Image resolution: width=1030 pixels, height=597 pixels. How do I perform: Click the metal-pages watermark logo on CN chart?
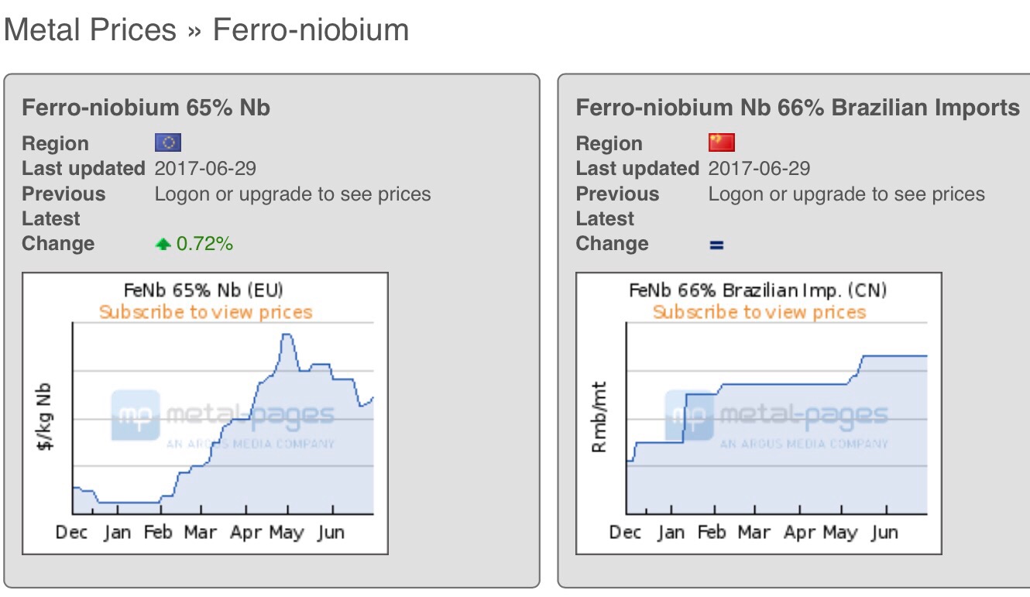point(777,419)
